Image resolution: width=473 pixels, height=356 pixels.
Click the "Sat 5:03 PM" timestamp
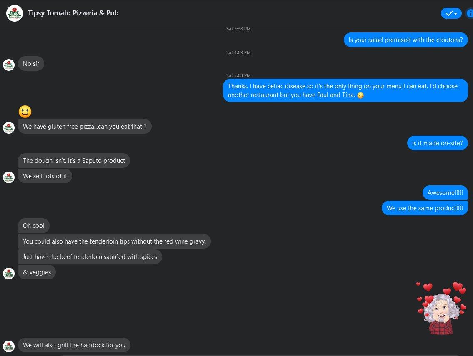pos(238,75)
